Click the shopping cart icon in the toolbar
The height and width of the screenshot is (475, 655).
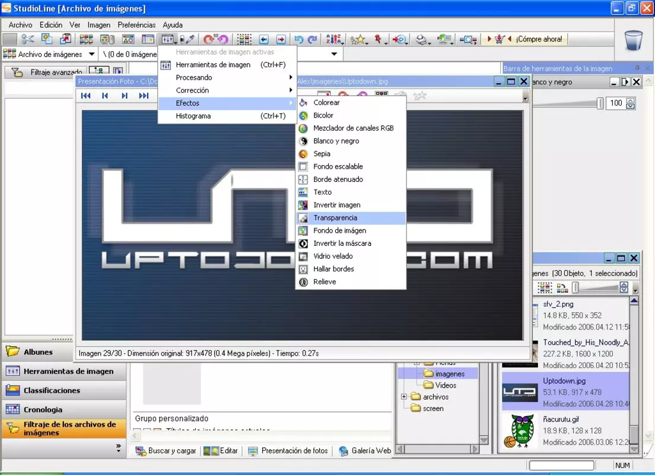click(x=500, y=39)
